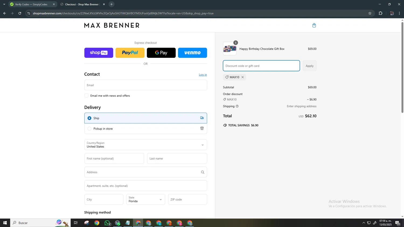Click the Happy Birthday Chocolate Gift Box title
This screenshot has height=227, width=404.
pyautogui.click(x=262, y=49)
